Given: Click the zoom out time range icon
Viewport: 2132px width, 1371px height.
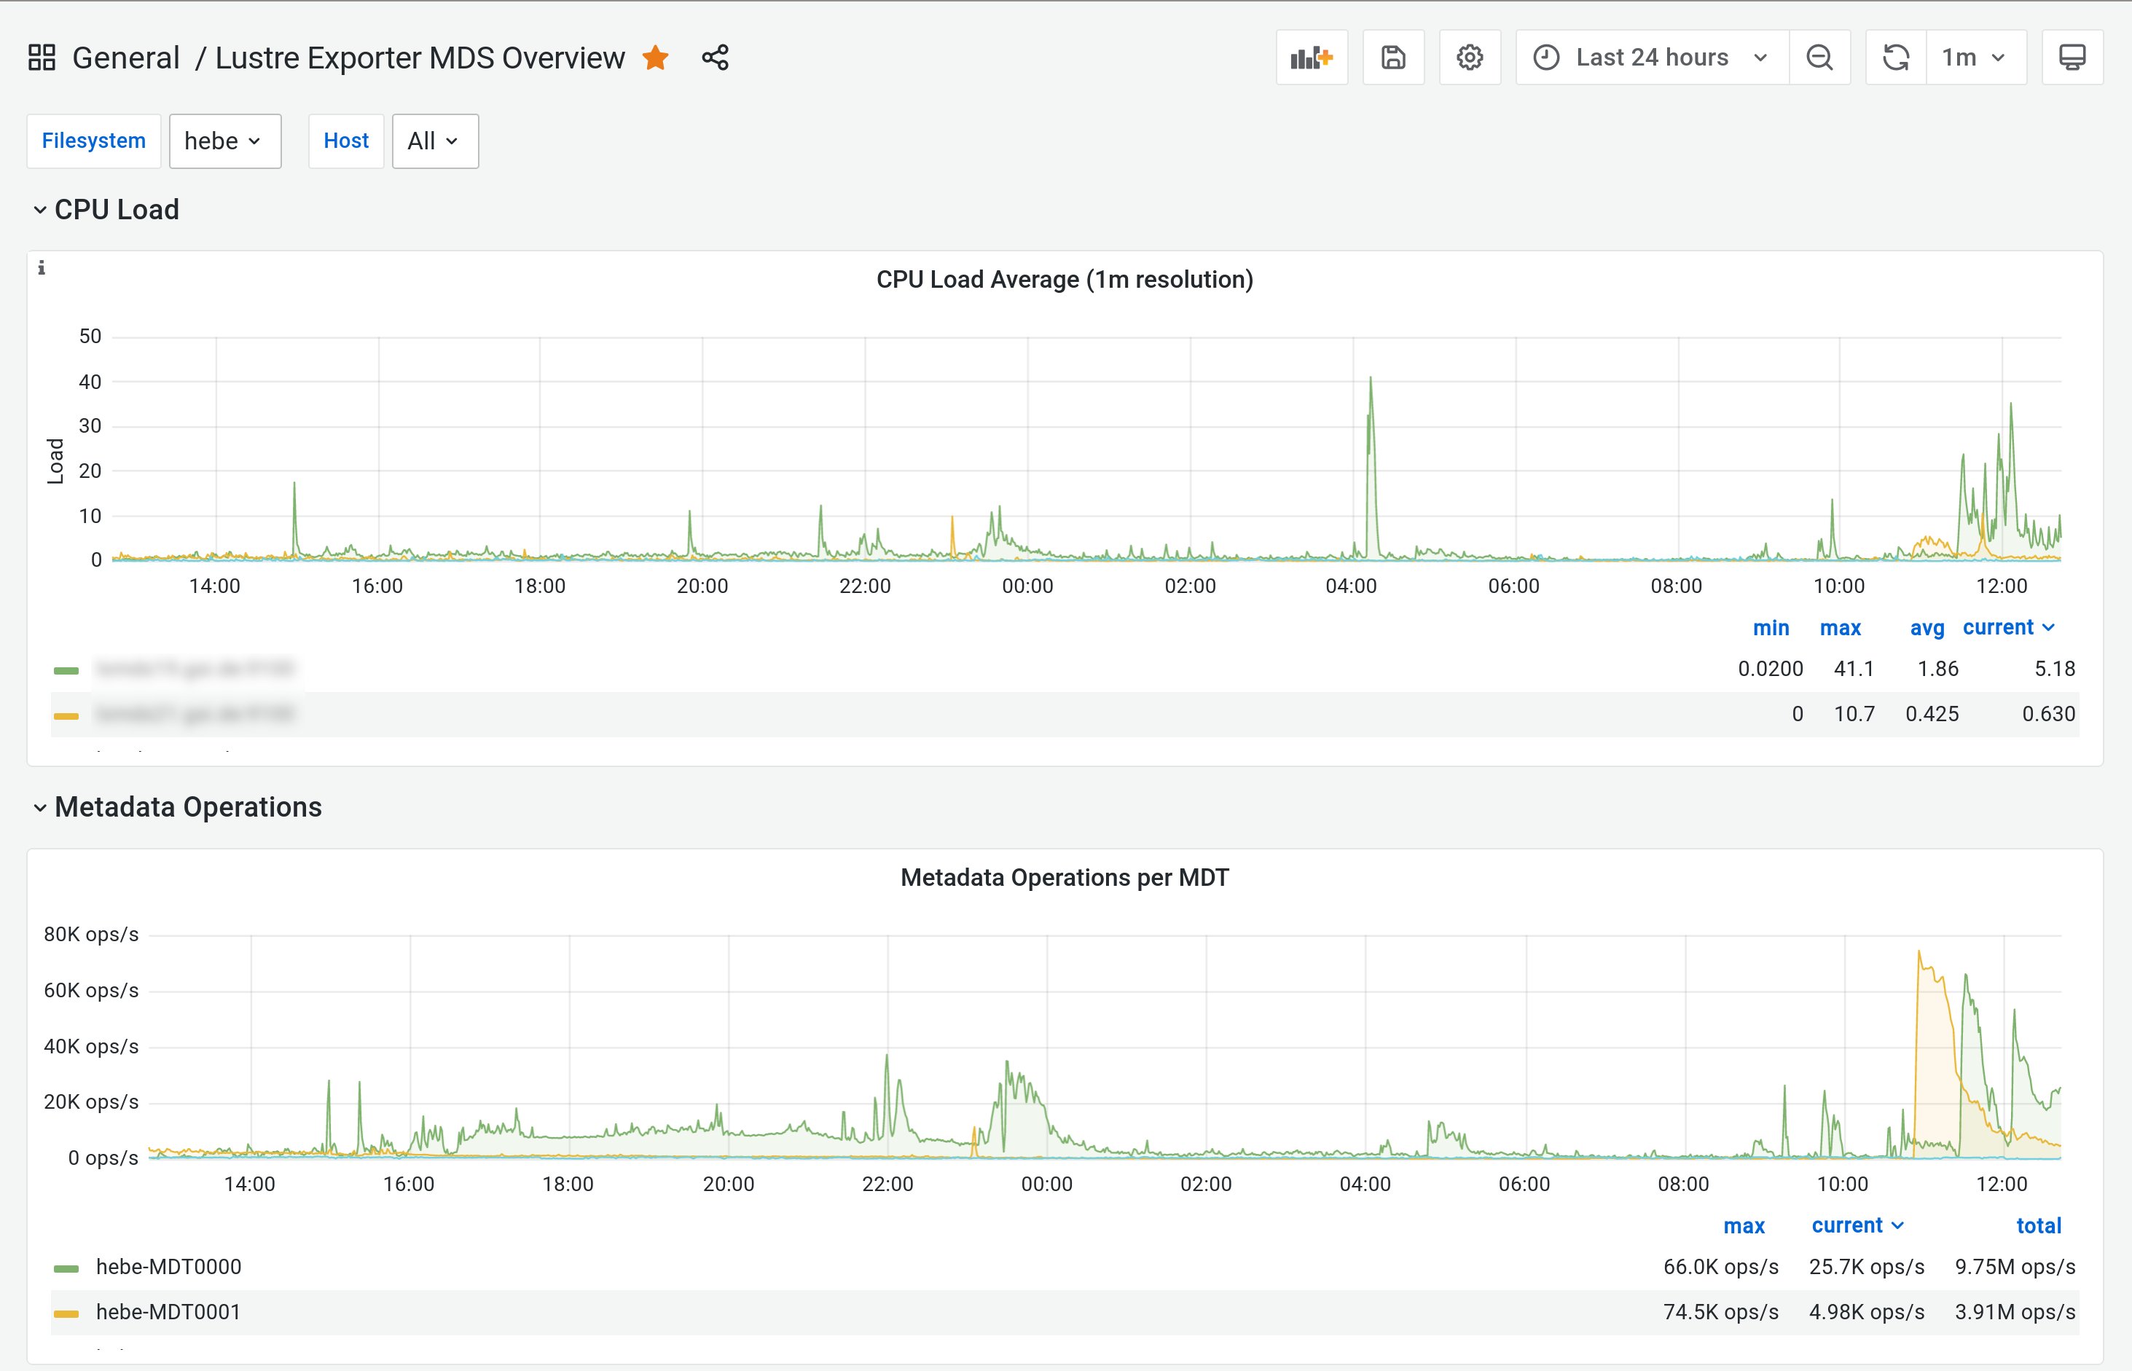Looking at the screenshot, I should coord(1819,58).
